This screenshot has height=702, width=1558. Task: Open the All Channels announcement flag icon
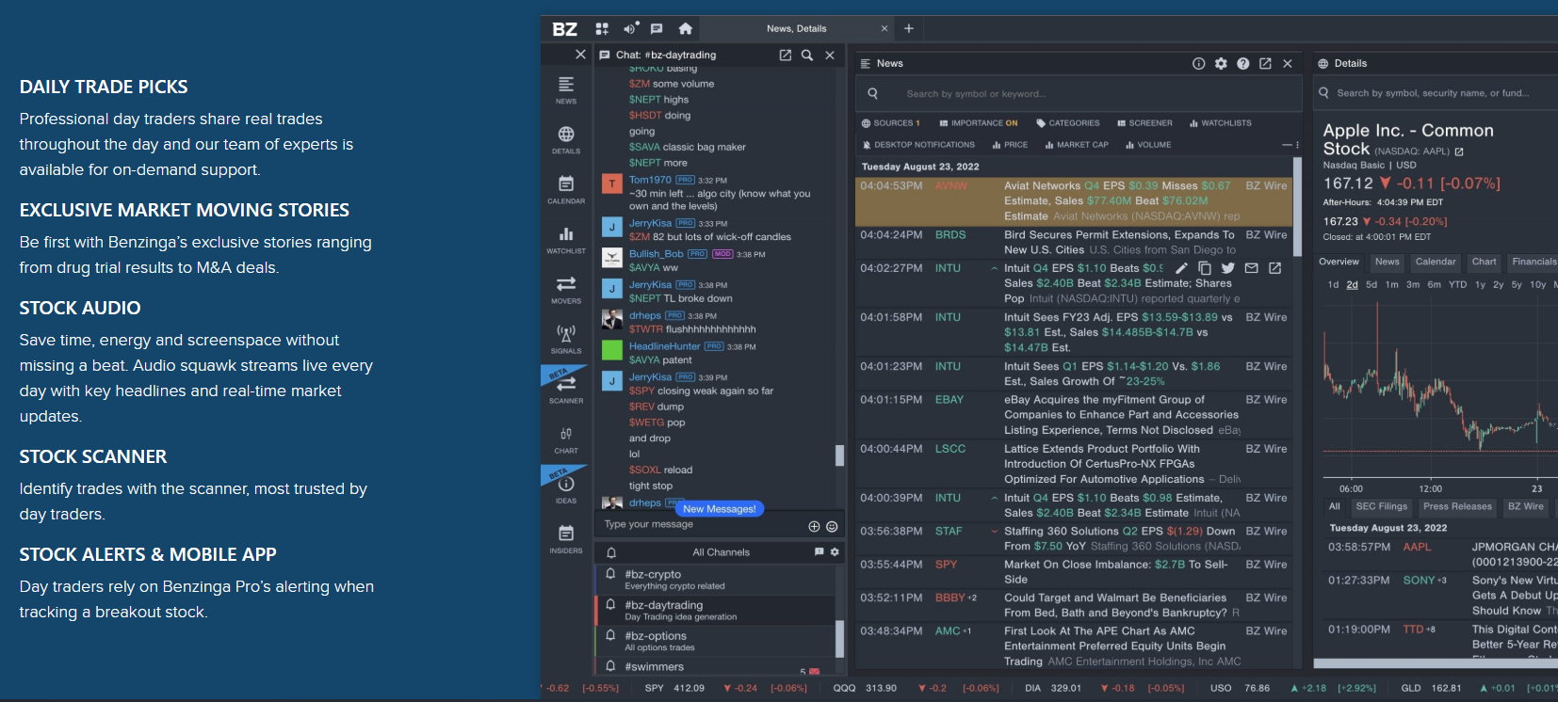819,552
